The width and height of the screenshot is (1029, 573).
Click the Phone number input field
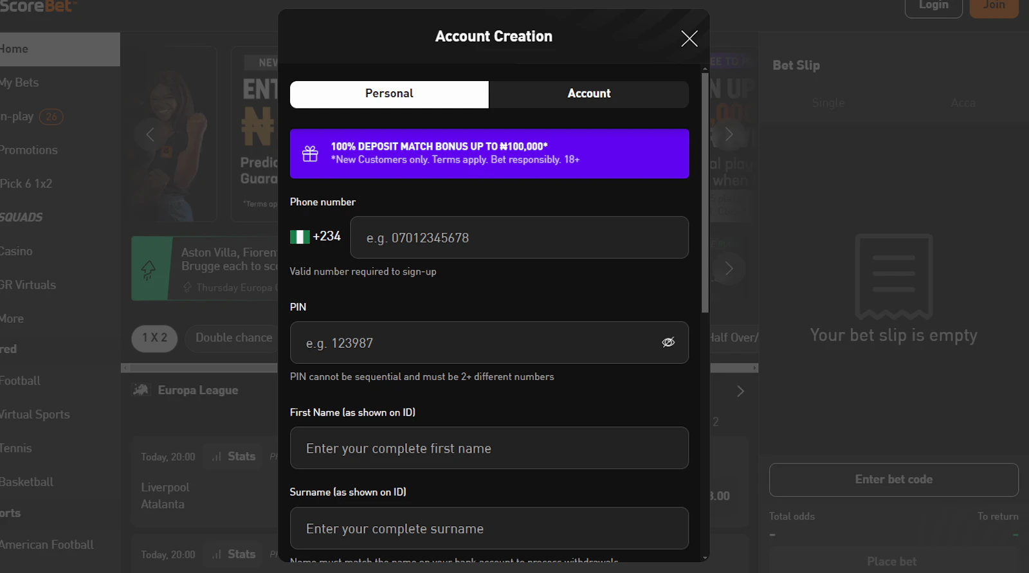coord(519,237)
